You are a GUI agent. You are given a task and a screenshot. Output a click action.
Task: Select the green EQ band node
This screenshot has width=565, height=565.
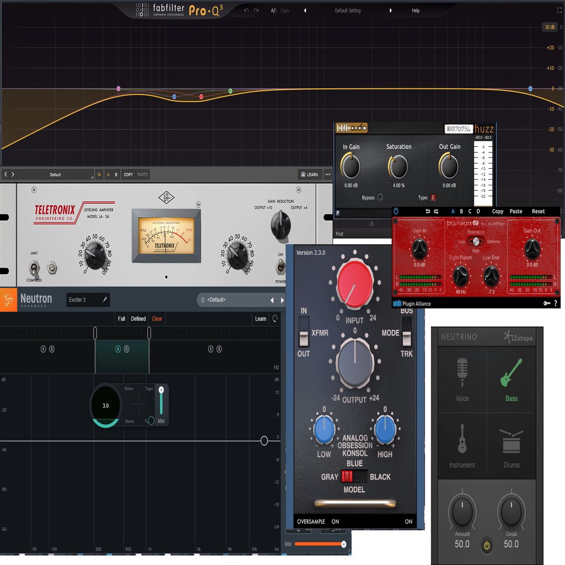point(230,91)
